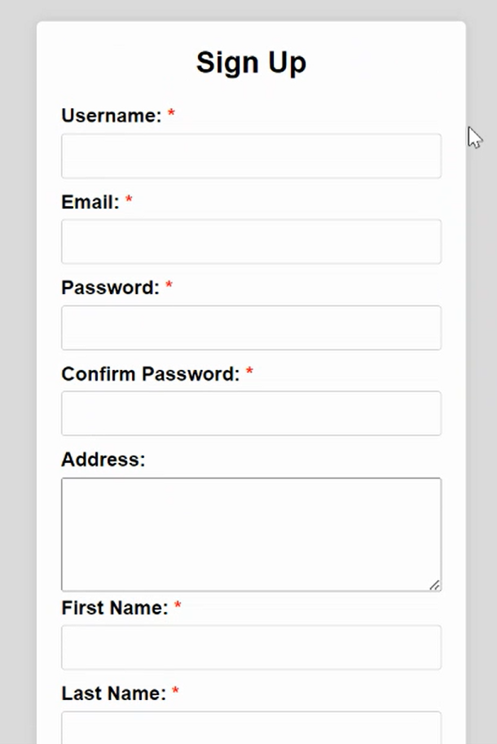The width and height of the screenshot is (497, 744).
Task: Click the "Address:" label
Action: pos(103,460)
